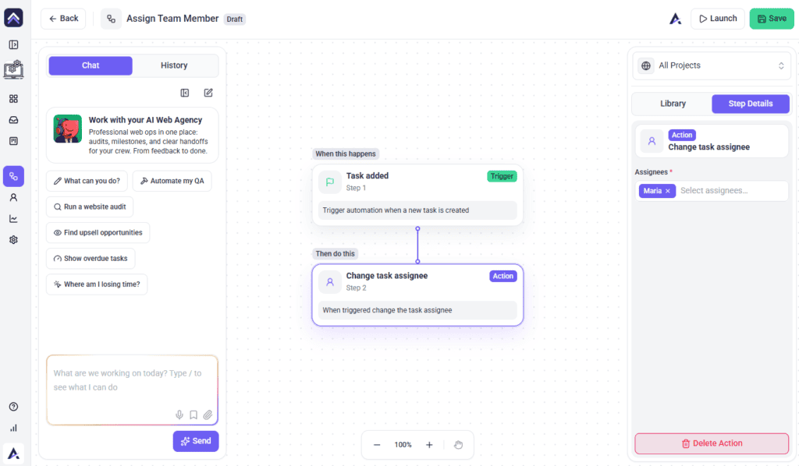Select the hand pan tool icon
Viewport: 799px width, 466px height.
(459, 445)
